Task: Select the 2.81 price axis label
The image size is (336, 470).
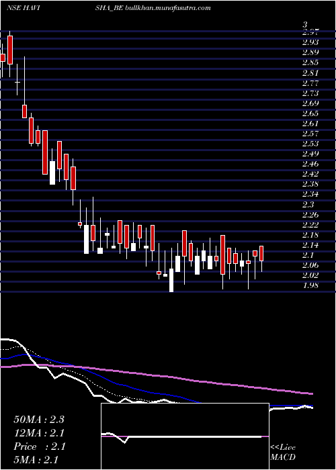Action: [310, 73]
